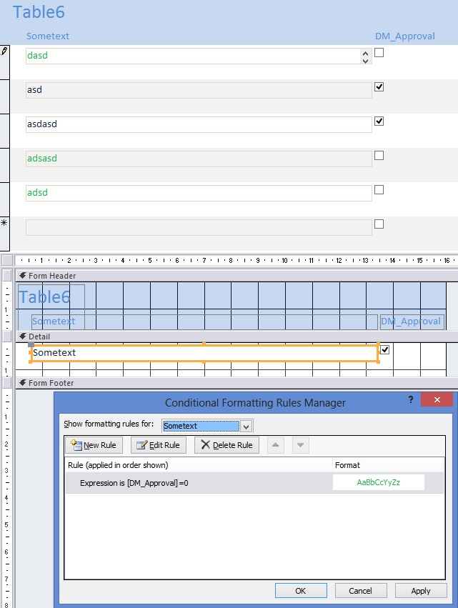
Task: Click the new record selector with asterisk
Action: point(5,234)
